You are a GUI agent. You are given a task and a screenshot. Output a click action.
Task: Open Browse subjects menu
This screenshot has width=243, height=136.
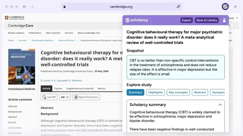click(x=16, y=33)
